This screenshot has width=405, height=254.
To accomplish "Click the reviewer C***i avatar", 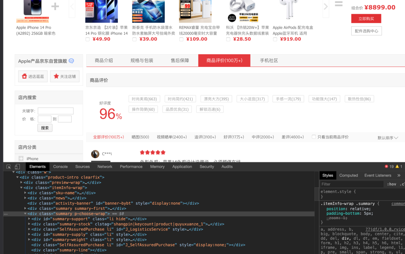I will 95,154.
